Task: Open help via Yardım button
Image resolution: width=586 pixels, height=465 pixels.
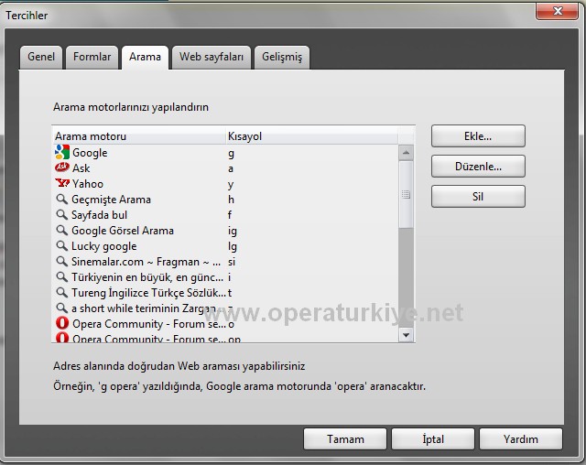Action: coord(521,438)
